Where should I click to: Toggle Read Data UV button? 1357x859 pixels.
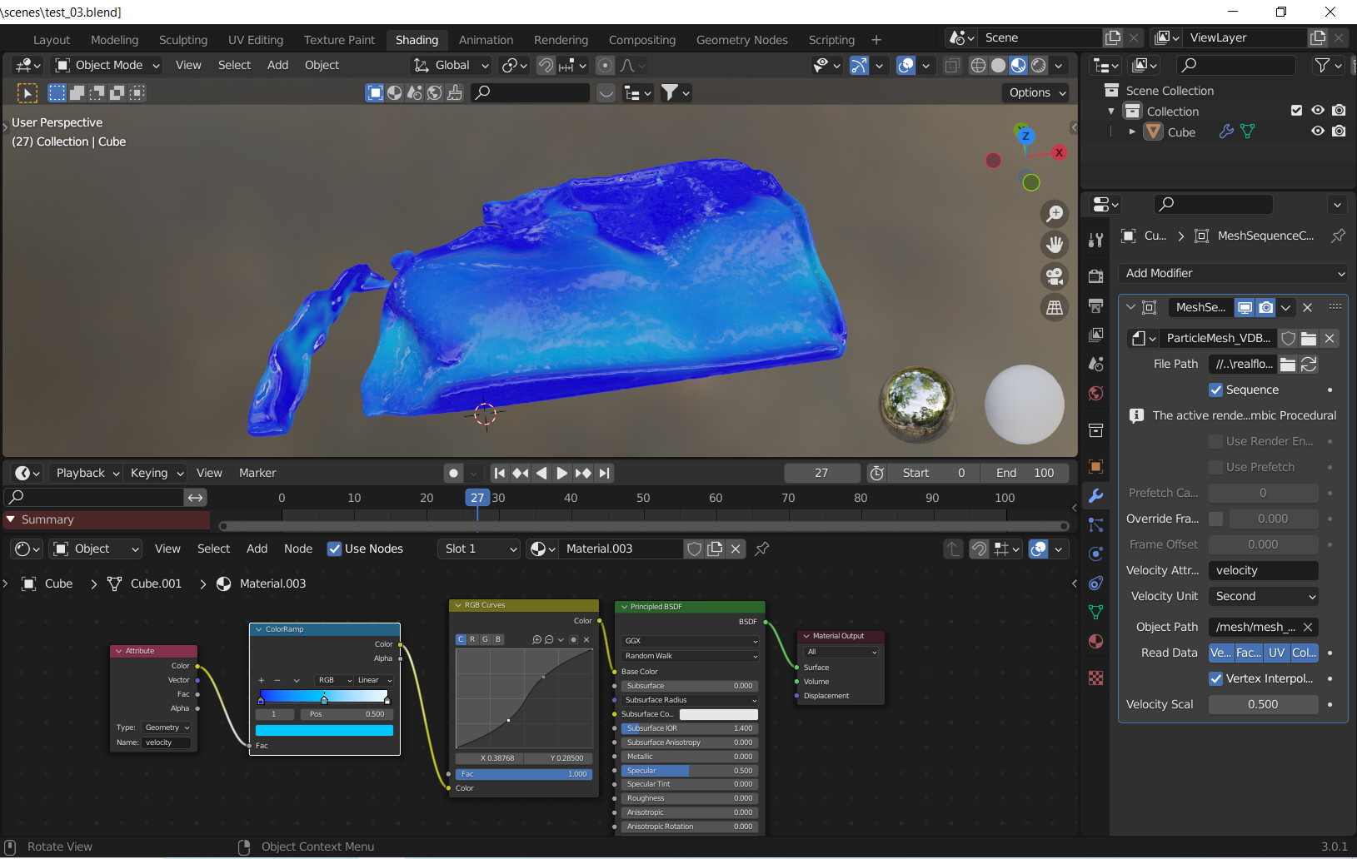click(x=1276, y=653)
